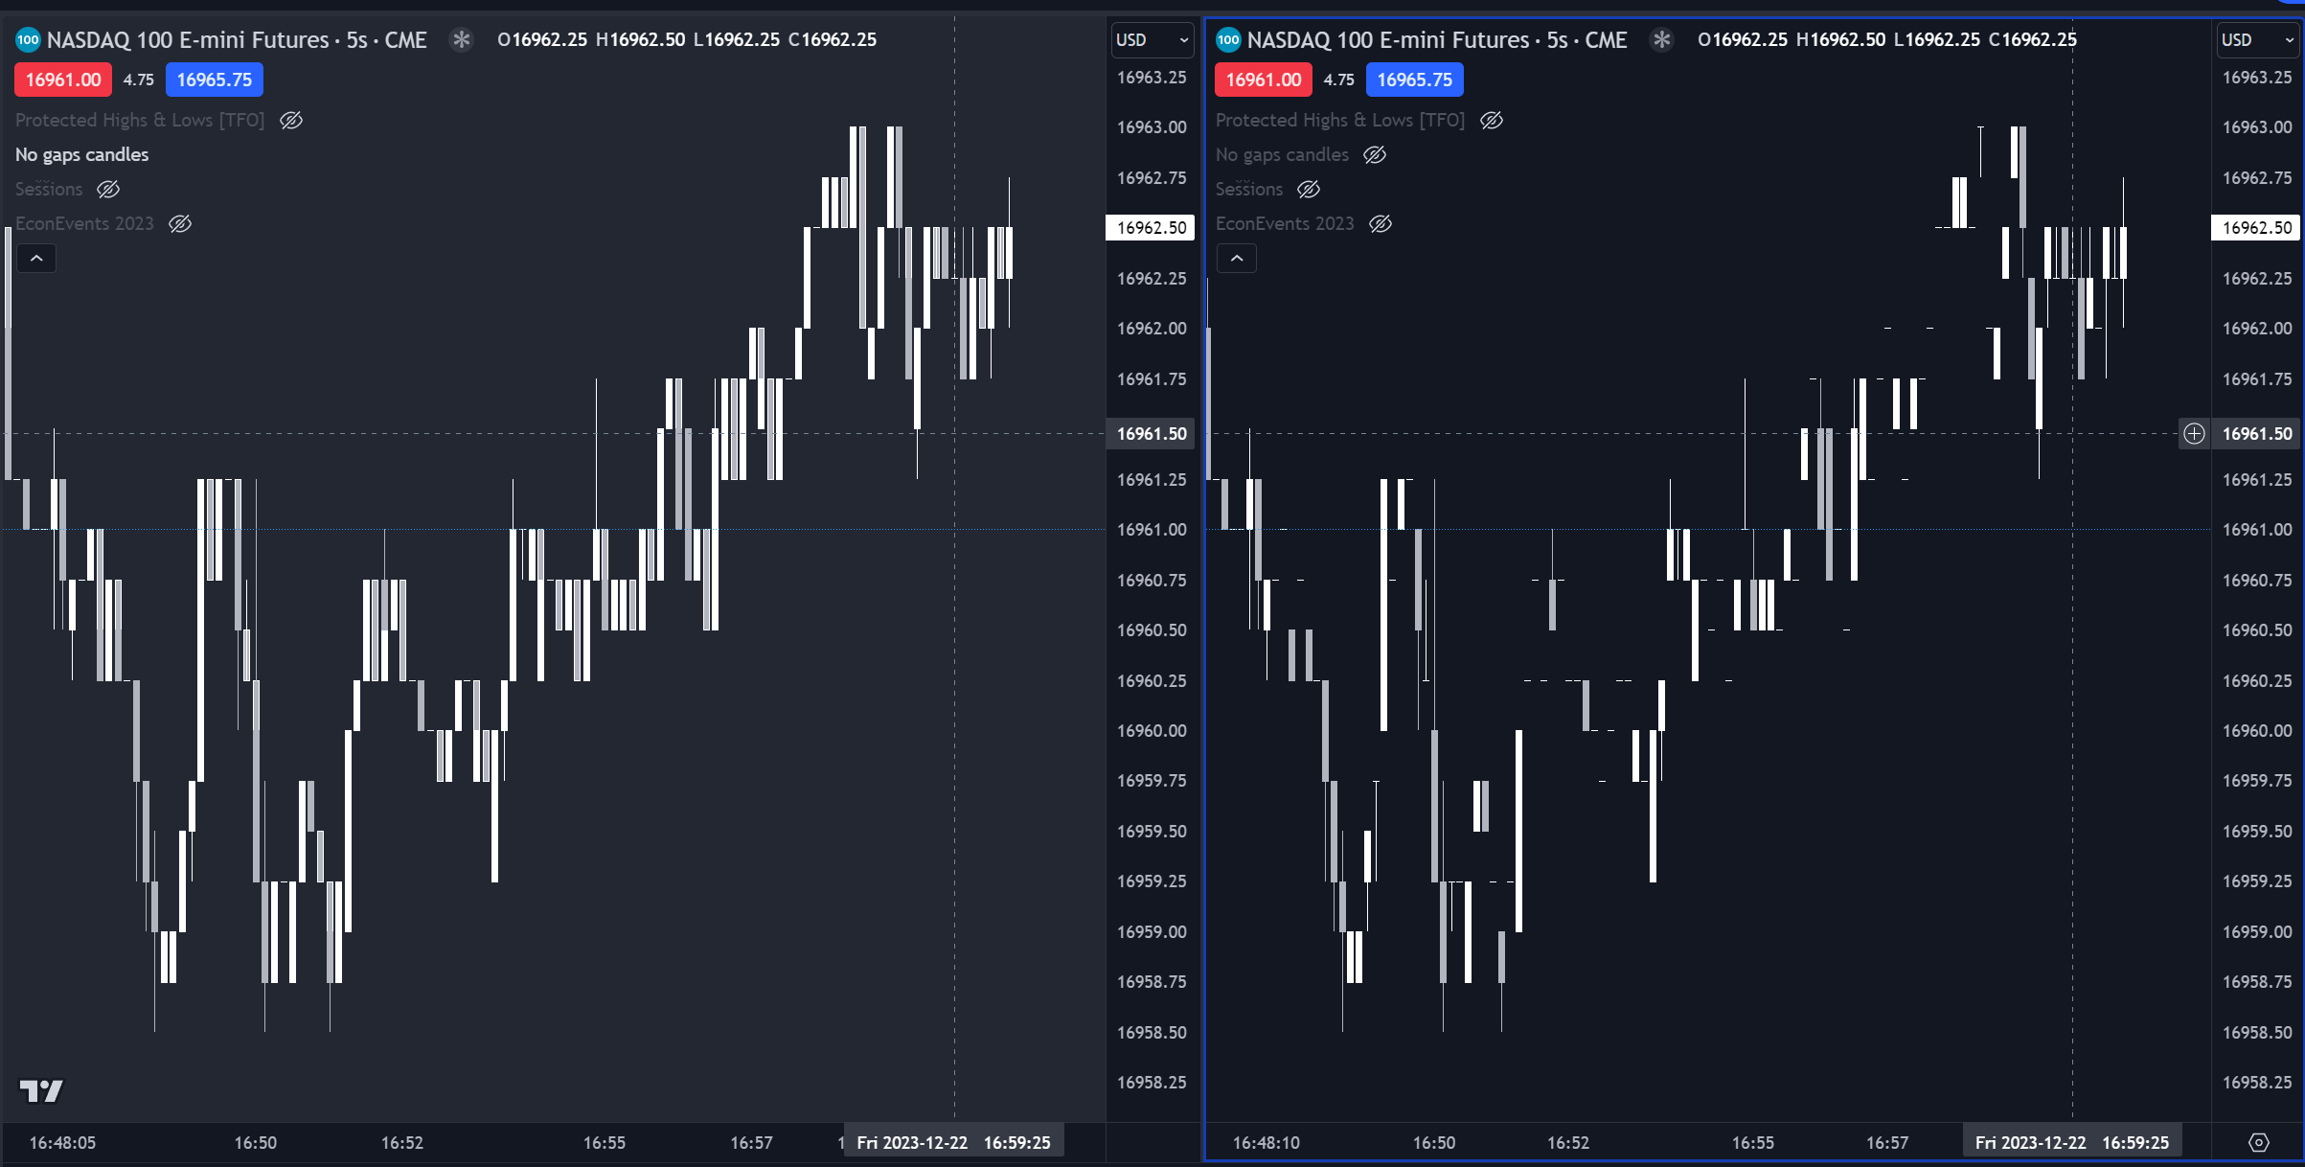Click the NASDAQ 100 symbol logo in left chart
2305x1167 pixels.
tap(28, 40)
